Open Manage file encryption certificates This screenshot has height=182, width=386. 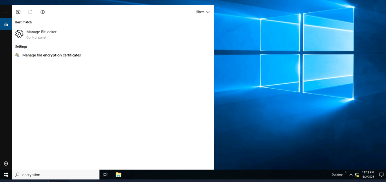coord(52,55)
